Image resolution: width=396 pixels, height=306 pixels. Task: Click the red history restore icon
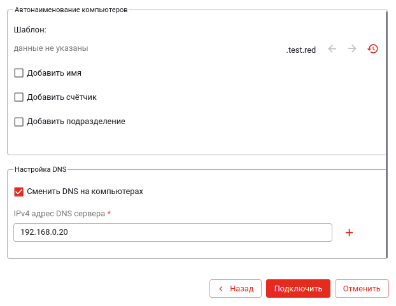[373, 49]
